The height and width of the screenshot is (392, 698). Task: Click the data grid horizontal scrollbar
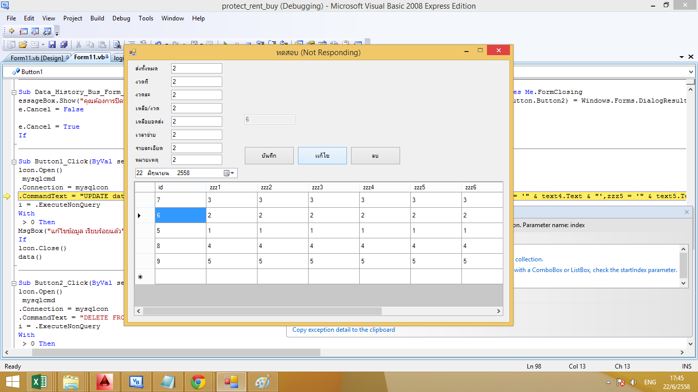coord(262,311)
